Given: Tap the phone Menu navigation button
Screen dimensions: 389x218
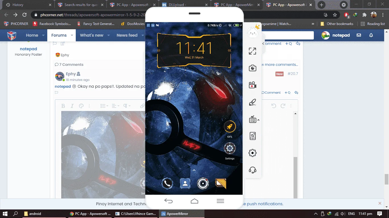Looking at the screenshot, I should point(220,201).
